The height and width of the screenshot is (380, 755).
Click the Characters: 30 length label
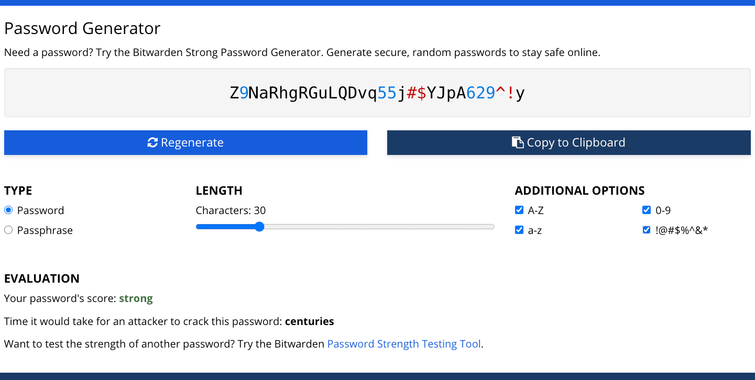click(x=231, y=210)
